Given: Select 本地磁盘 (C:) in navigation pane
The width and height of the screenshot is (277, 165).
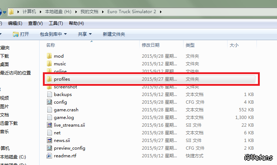Looking at the screenshot, I should [13, 157].
